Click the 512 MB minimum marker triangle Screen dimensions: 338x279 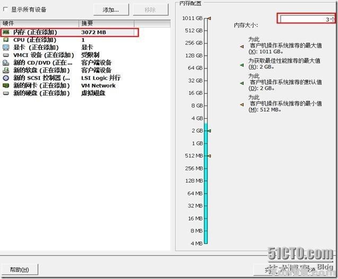click(x=209, y=156)
